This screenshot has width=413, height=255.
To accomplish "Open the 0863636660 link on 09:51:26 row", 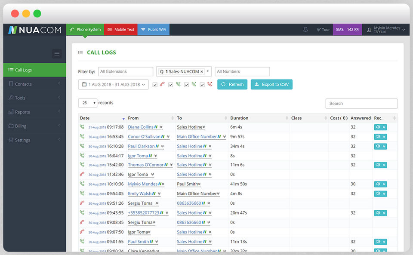I will 189,203.
